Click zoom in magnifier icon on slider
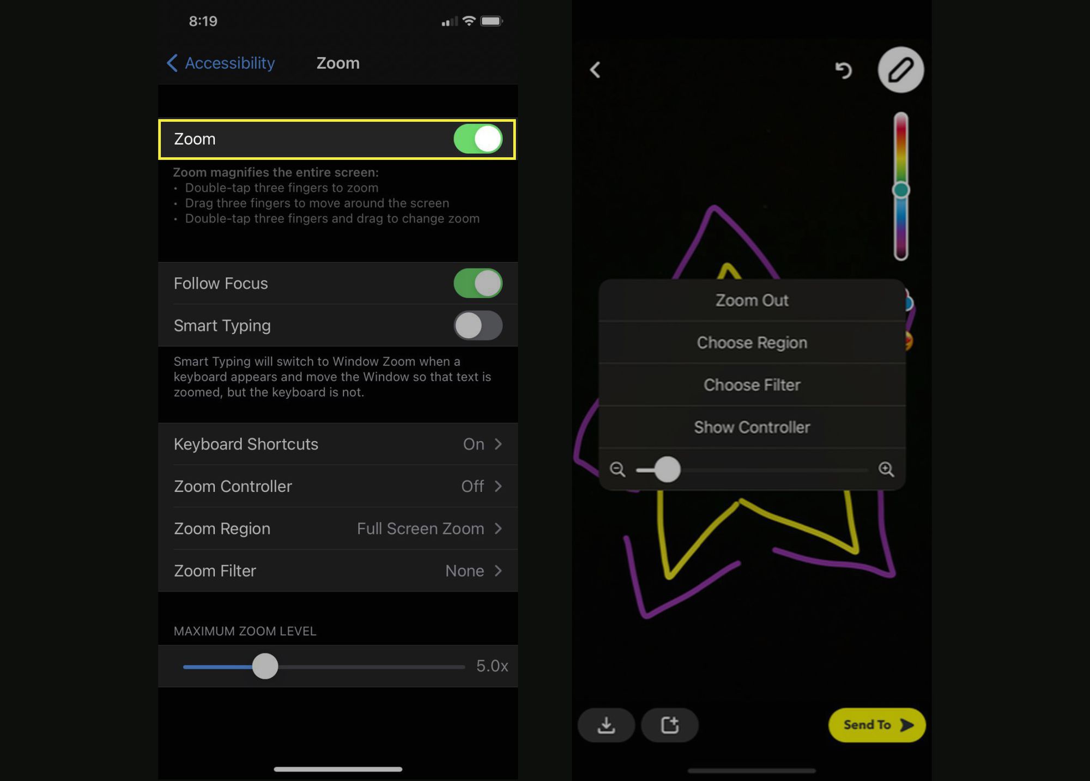This screenshot has width=1090, height=781. point(888,468)
